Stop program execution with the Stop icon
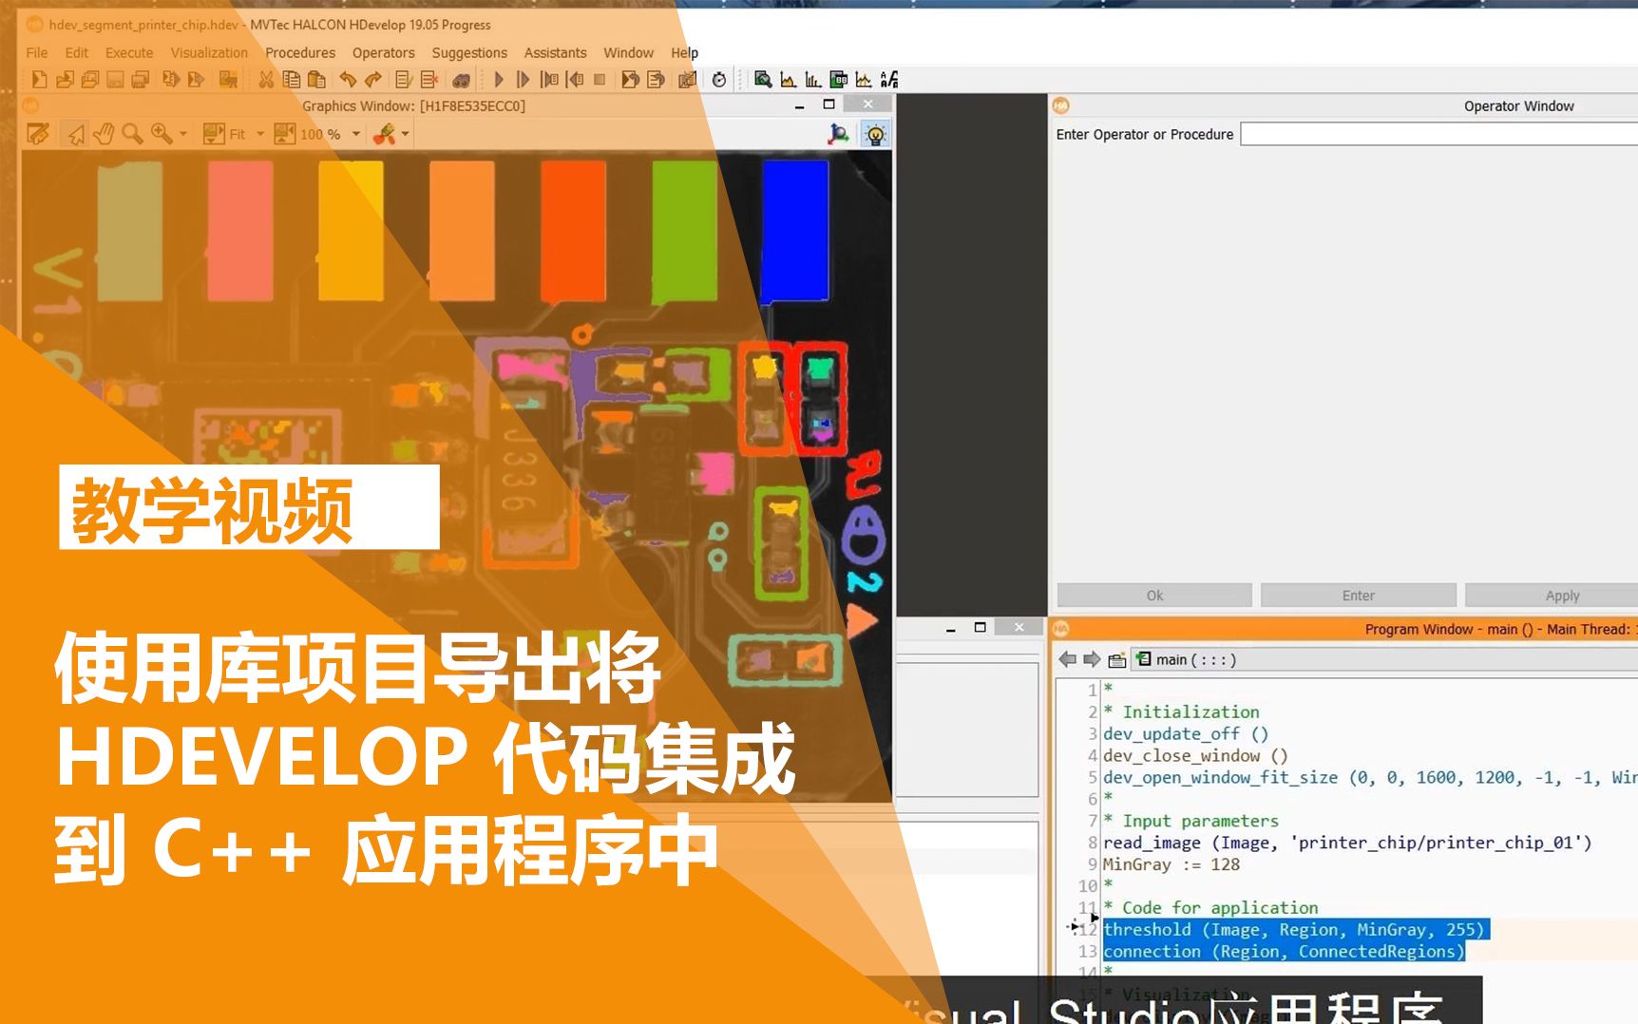The width and height of the screenshot is (1638, 1024). 600,79
